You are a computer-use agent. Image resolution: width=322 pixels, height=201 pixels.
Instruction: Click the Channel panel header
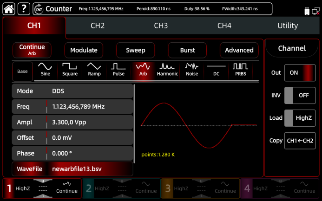(x=292, y=48)
